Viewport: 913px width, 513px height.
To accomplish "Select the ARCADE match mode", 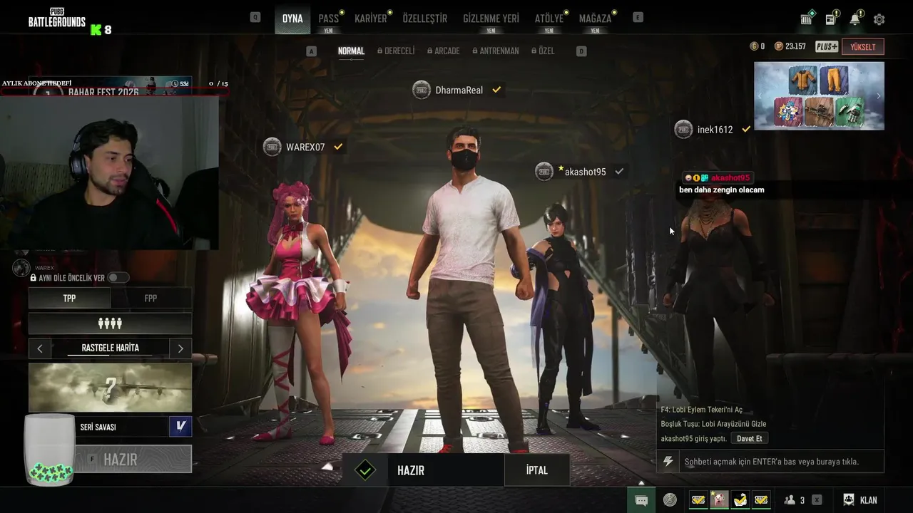I will (x=444, y=51).
